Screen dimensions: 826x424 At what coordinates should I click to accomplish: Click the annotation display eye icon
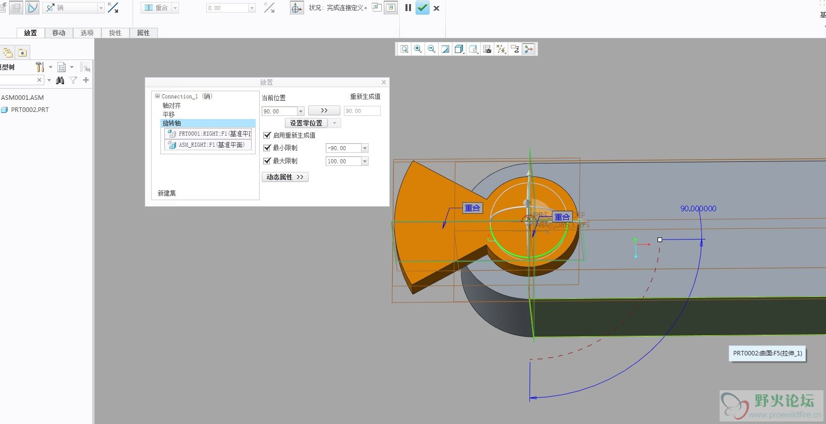tap(515, 49)
